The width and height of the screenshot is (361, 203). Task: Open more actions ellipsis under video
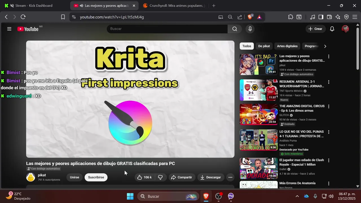[x=230, y=177]
